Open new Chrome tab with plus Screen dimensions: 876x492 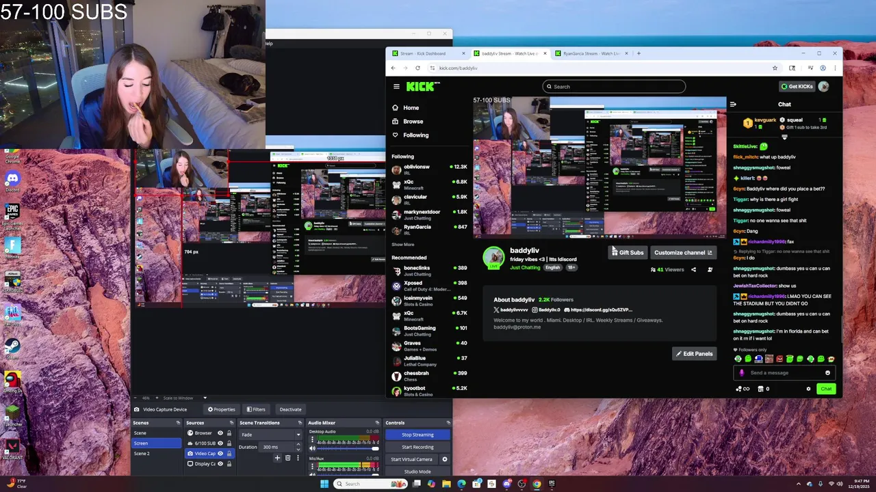click(639, 53)
